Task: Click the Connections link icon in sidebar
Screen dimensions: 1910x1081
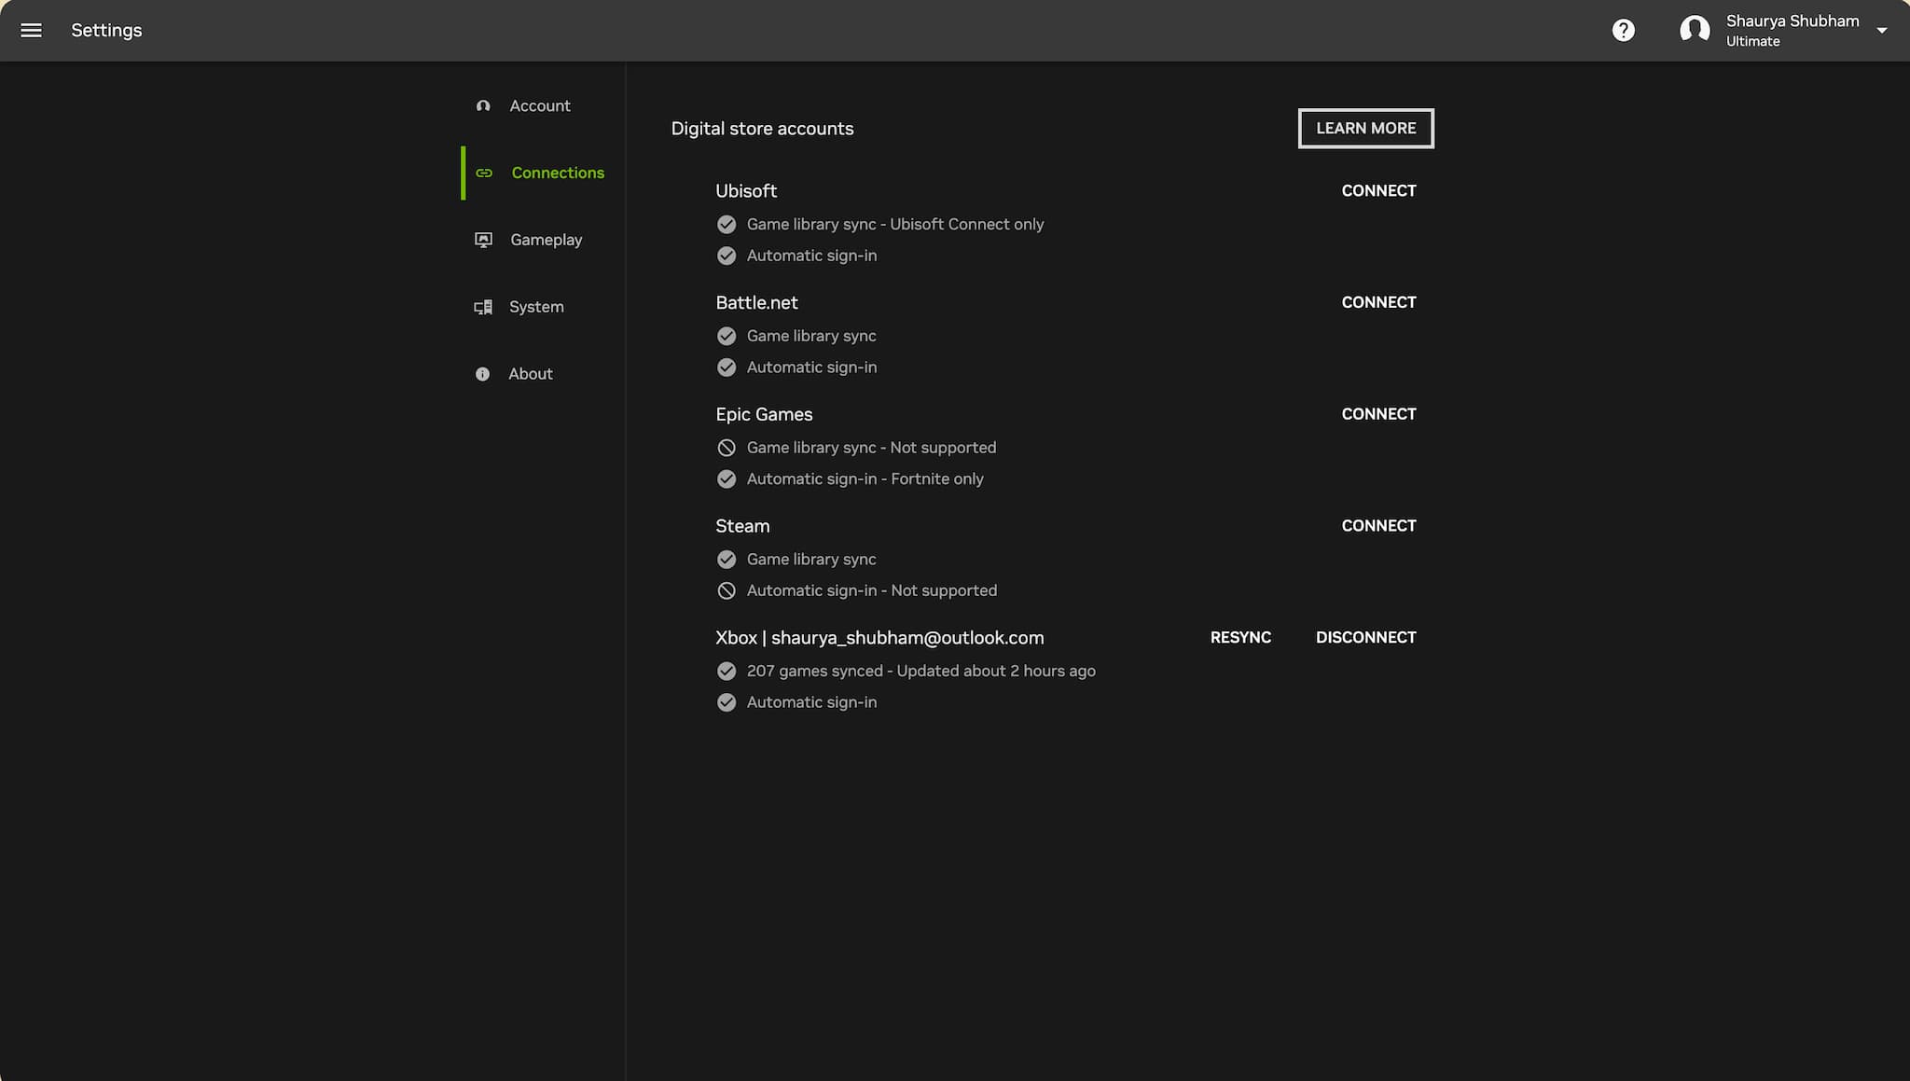Action: (x=484, y=173)
